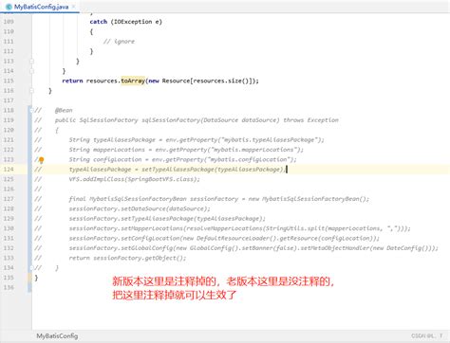Image resolution: width=450 pixels, height=343 pixels.
Task: Click the commented @Bean annotation on line 118
Action: point(64,110)
